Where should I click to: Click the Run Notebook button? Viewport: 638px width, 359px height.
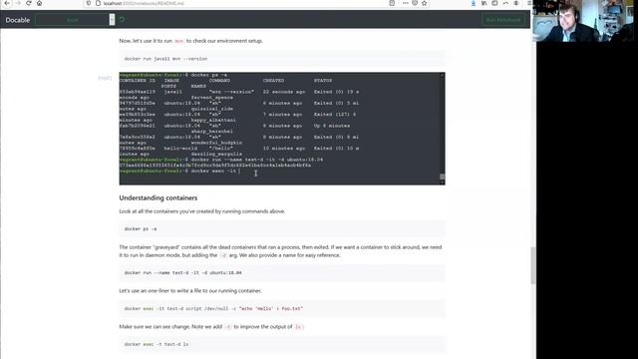503,20
